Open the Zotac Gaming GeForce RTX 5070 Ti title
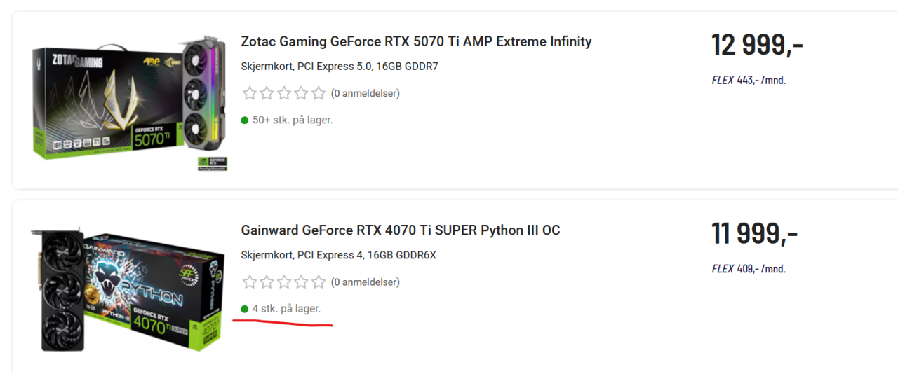 [416, 41]
